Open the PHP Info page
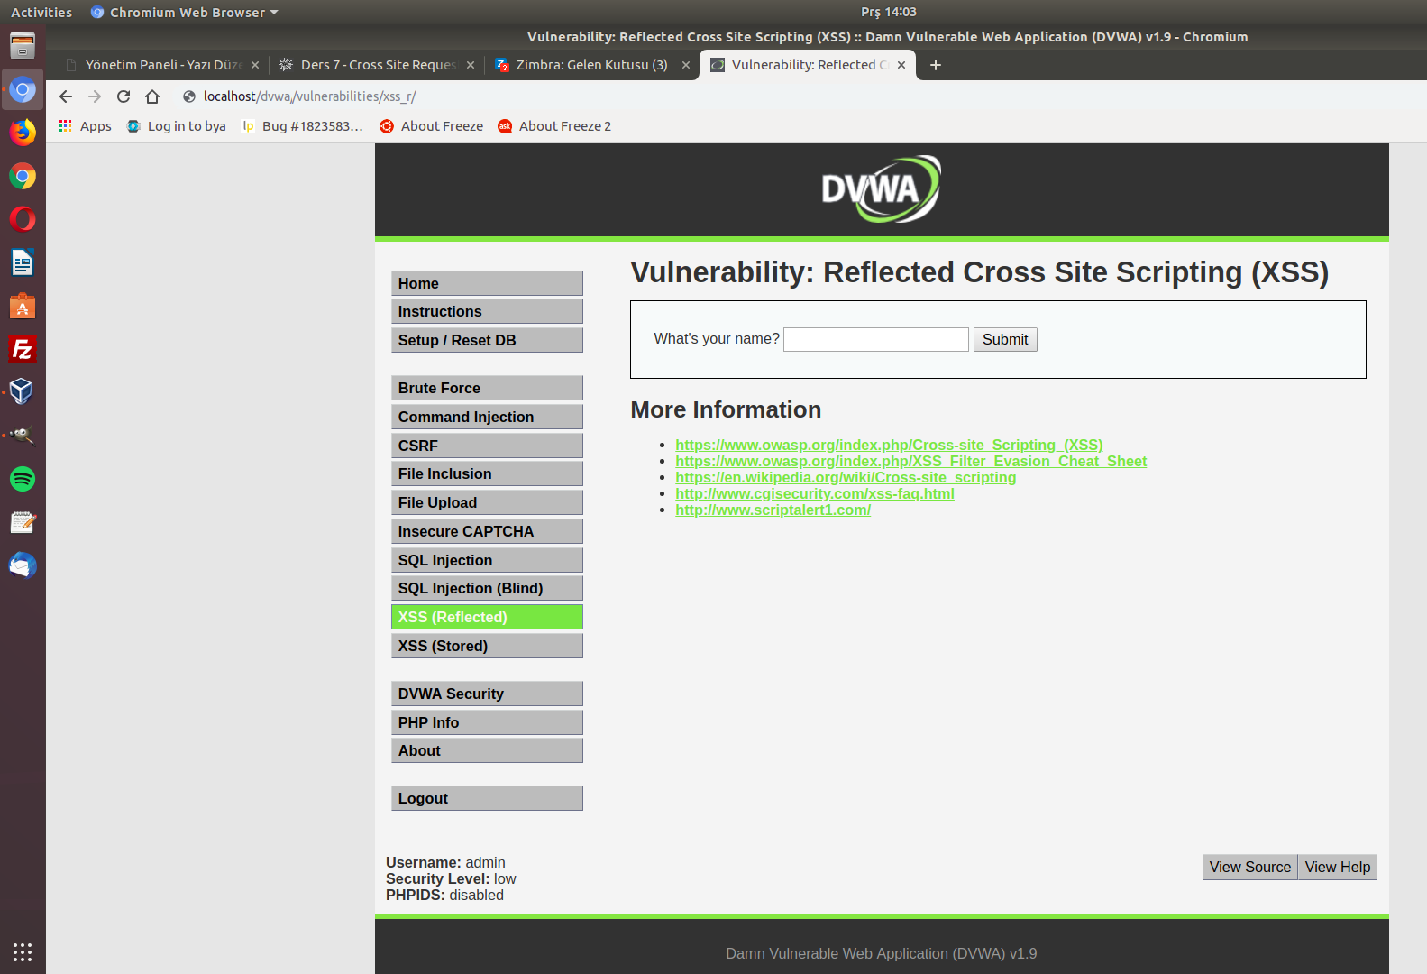 (487, 722)
